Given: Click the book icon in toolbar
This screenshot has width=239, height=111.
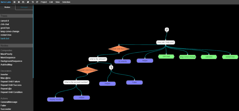Looking at the screenshot, I should pos(28,2).
